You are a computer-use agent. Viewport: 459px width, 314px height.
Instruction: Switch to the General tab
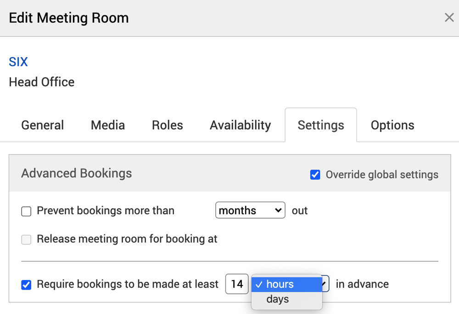click(x=43, y=125)
